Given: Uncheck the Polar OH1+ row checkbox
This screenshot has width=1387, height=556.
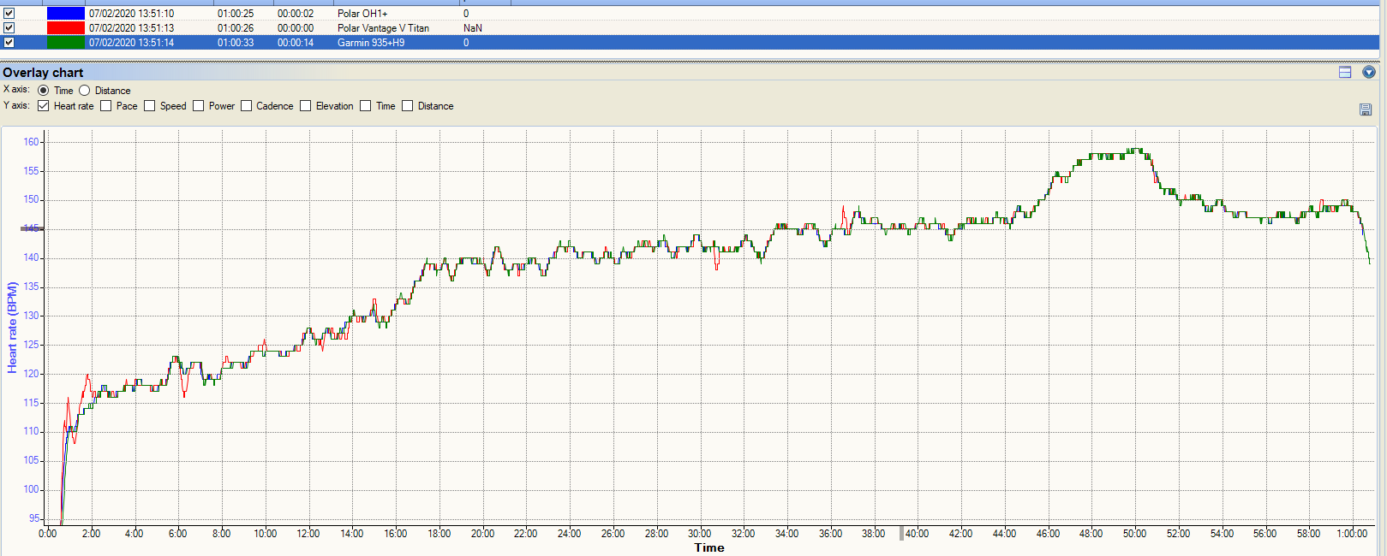Looking at the screenshot, I should (9, 14).
